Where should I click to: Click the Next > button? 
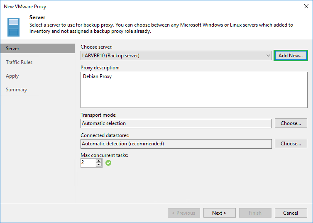tap(219, 213)
